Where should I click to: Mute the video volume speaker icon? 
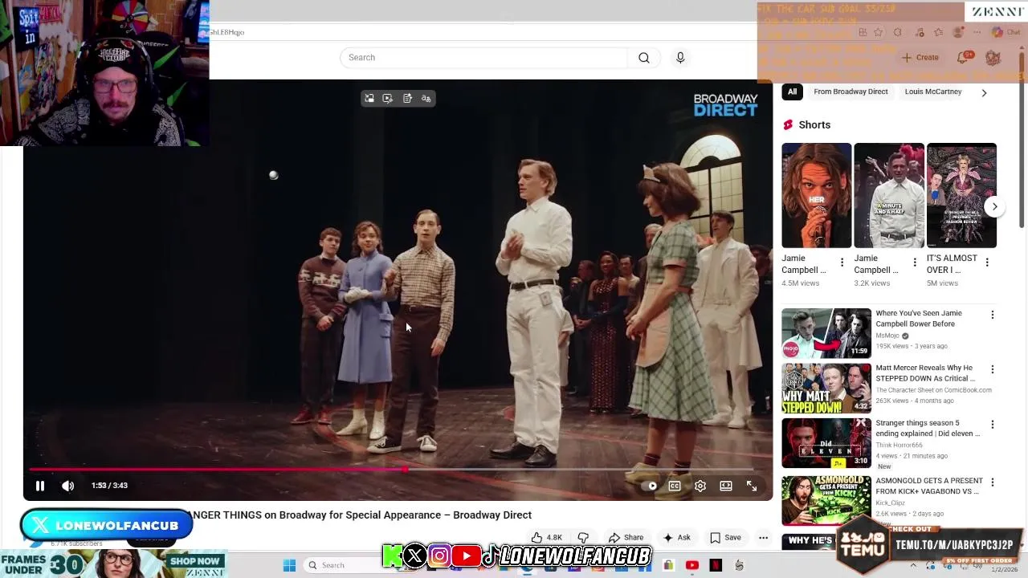pyautogui.click(x=68, y=486)
